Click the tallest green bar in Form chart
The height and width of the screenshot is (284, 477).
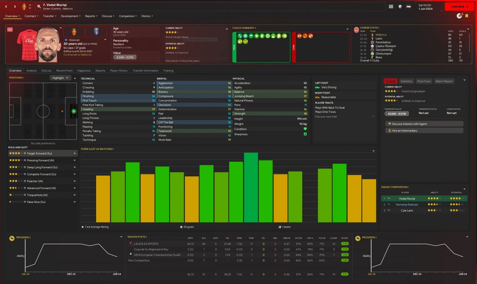(251, 187)
